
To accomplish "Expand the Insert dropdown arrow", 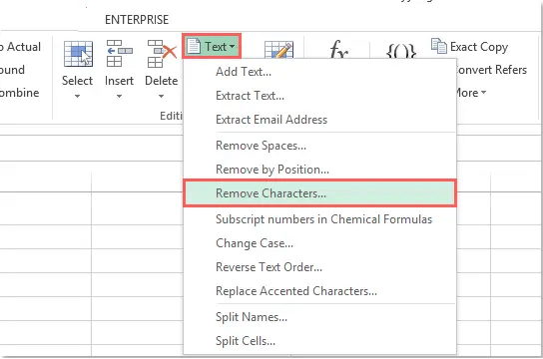I will click(119, 96).
